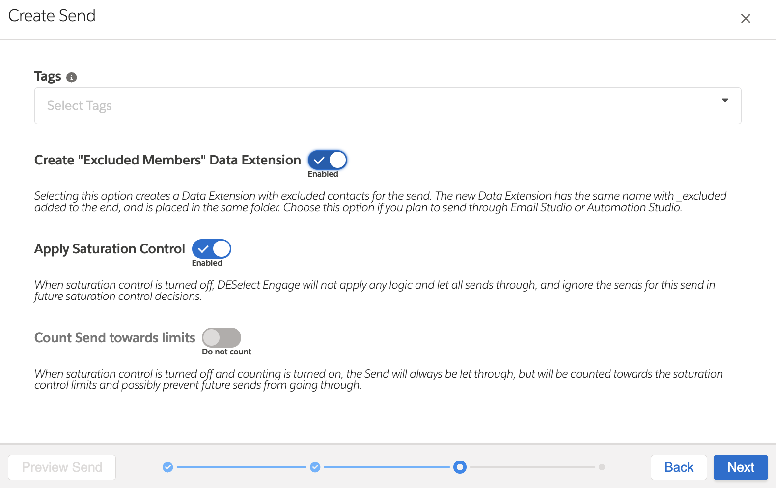Select the current third progress step

460,467
